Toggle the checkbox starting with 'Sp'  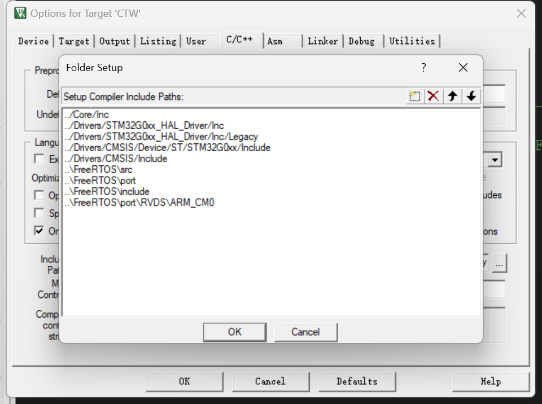tap(39, 213)
